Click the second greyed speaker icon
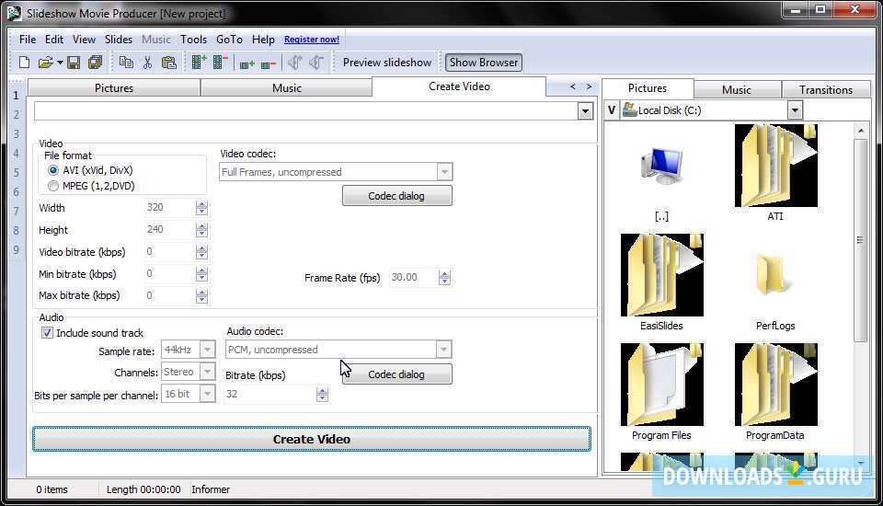 tap(316, 63)
